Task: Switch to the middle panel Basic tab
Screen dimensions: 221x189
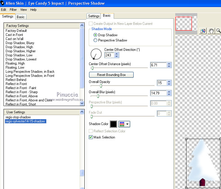Action: 107,15
